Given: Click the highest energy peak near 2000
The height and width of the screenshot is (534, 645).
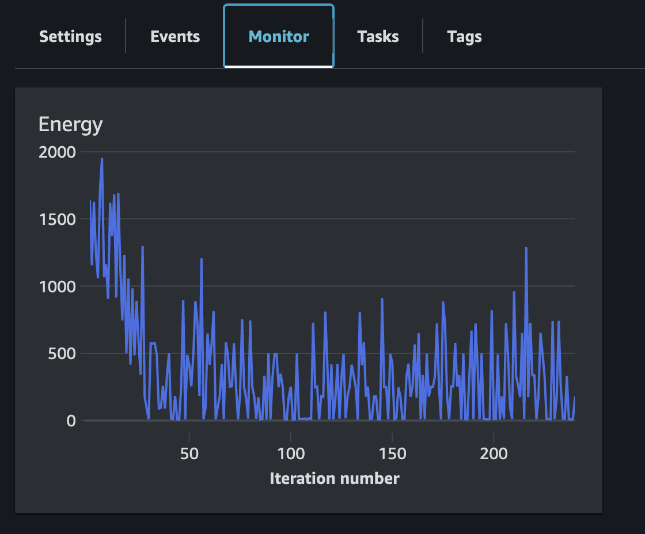Looking at the screenshot, I should (x=103, y=159).
